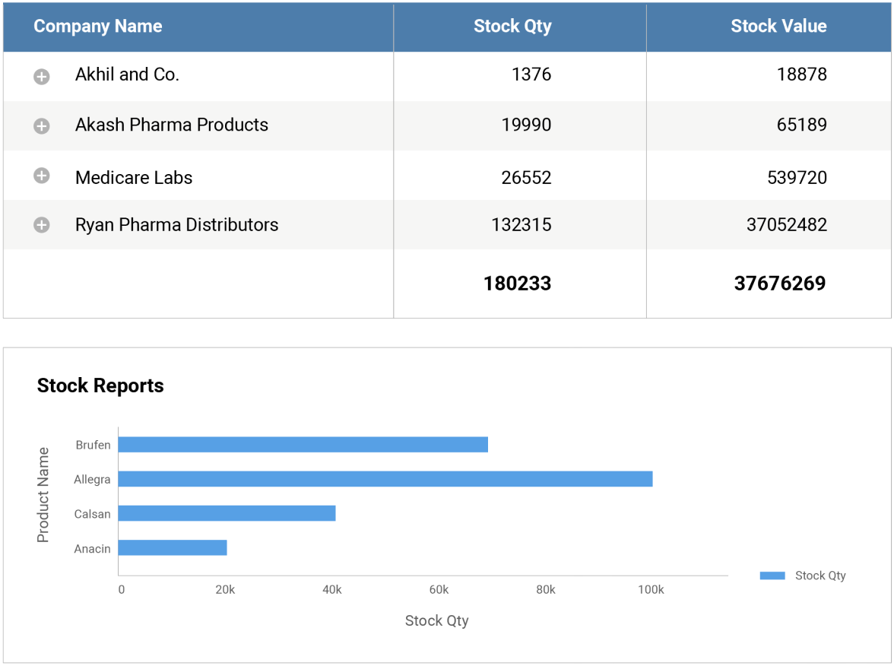Click the Calsan axis label
Screen dimensions: 894x666
coord(93,514)
